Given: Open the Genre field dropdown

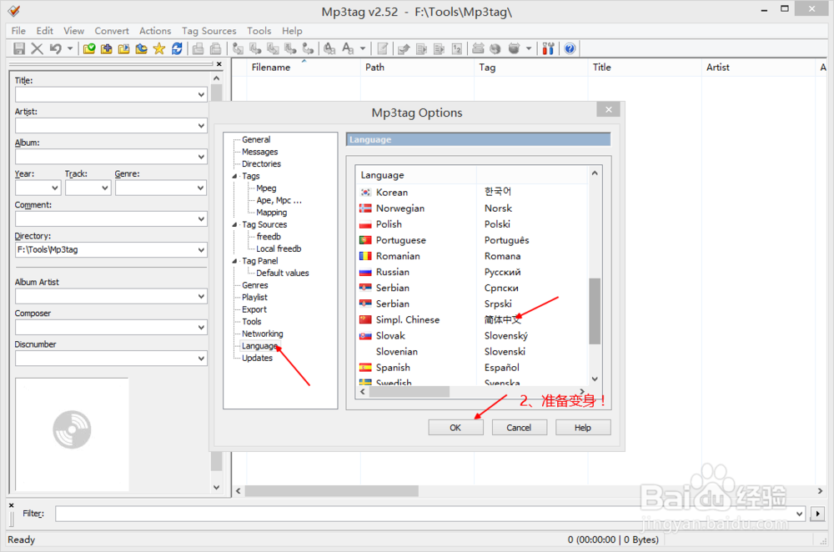Looking at the screenshot, I should [201, 188].
